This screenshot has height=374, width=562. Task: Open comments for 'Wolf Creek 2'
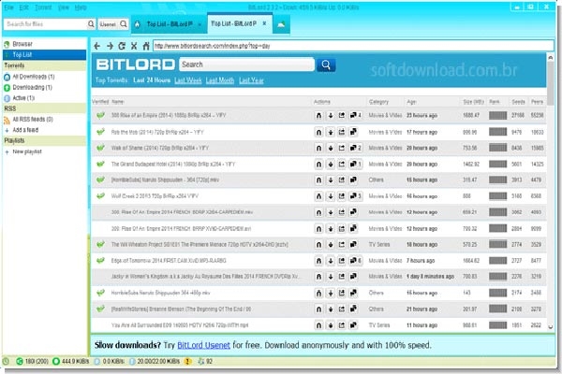click(x=356, y=196)
